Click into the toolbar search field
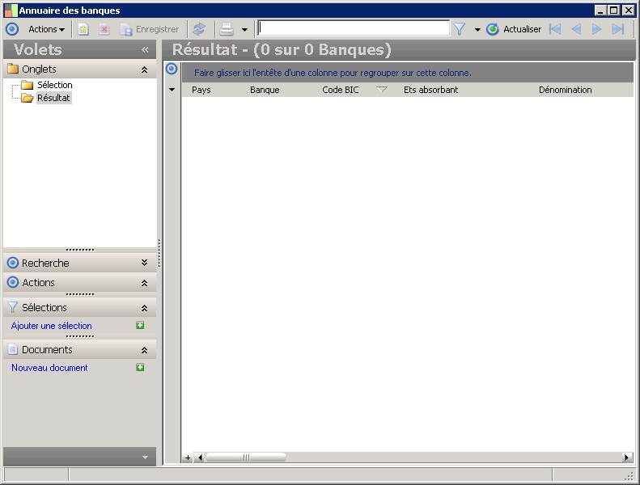Image resolution: width=640 pixels, height=485 pixels. click(354, 28)
